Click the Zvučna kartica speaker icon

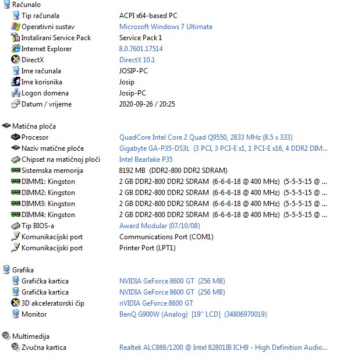point(16,347)
